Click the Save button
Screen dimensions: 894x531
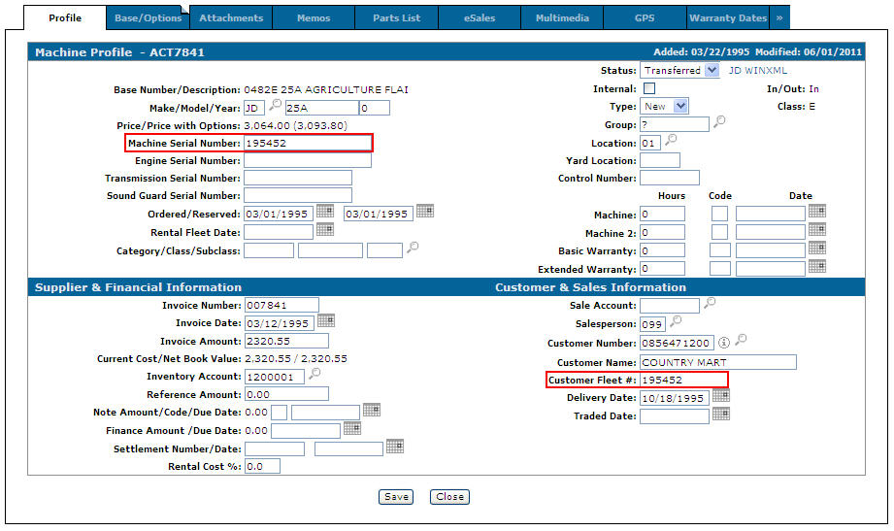[x=396, y=497]
